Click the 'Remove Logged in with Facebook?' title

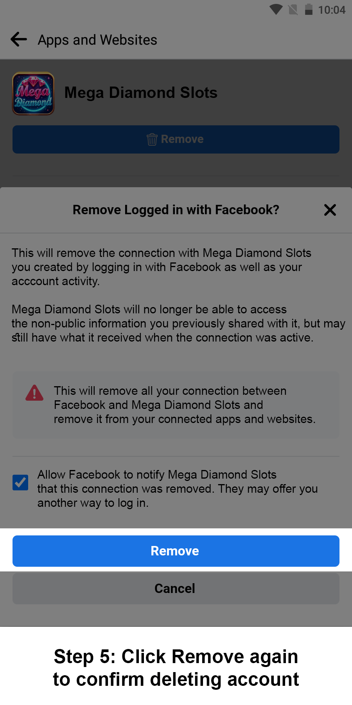tap(176, 210)
